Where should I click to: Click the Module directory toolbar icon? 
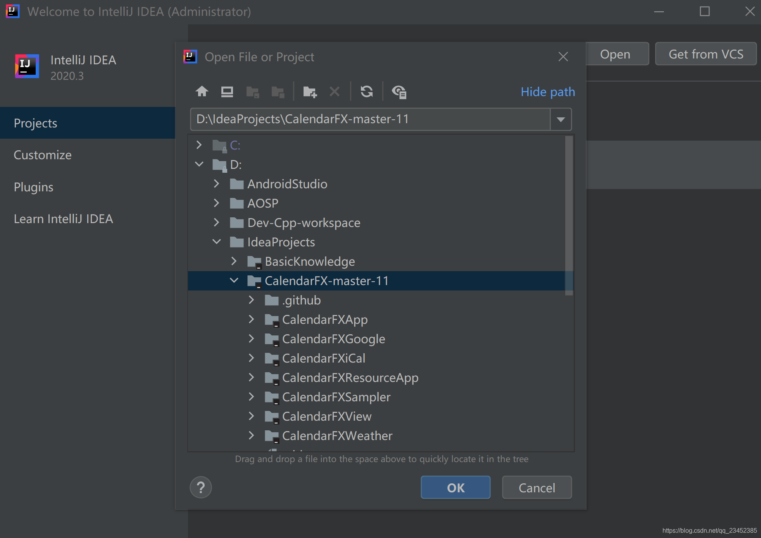click(278, 92)
